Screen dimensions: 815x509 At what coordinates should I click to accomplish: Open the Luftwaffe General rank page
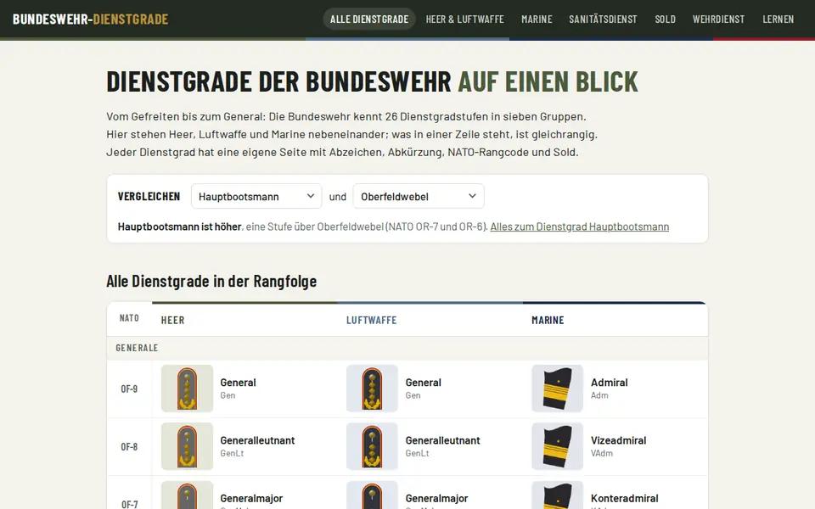click(x=423, y=383)
